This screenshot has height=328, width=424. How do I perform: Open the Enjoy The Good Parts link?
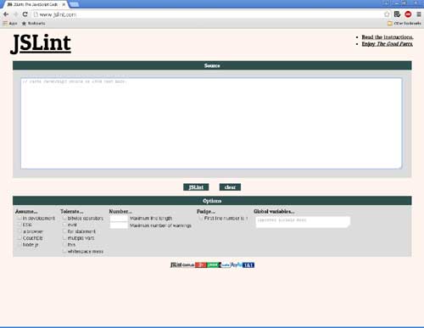tap(388, 44)
